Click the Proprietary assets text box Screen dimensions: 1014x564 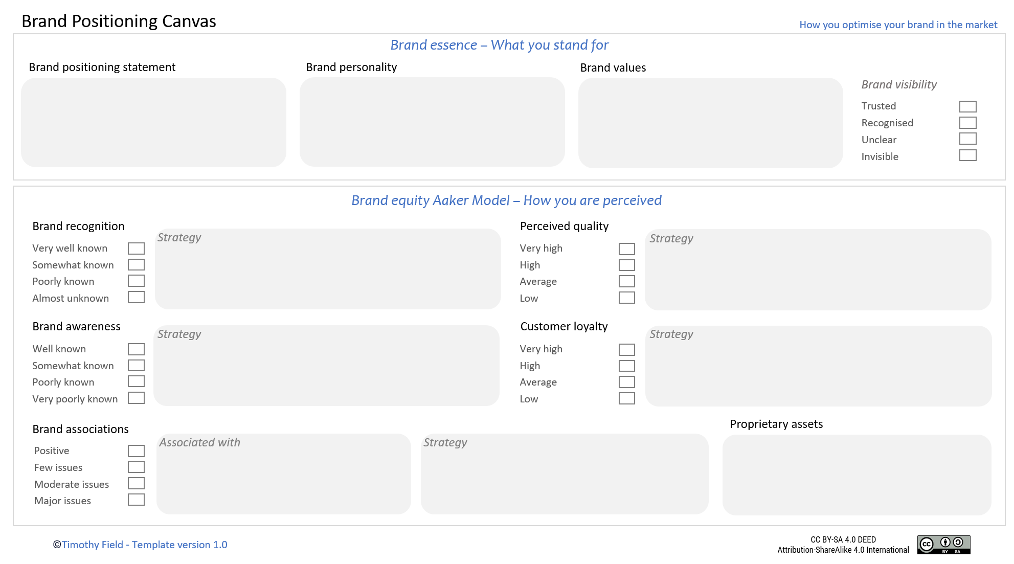pyautogui.click(x=855, y=475)
